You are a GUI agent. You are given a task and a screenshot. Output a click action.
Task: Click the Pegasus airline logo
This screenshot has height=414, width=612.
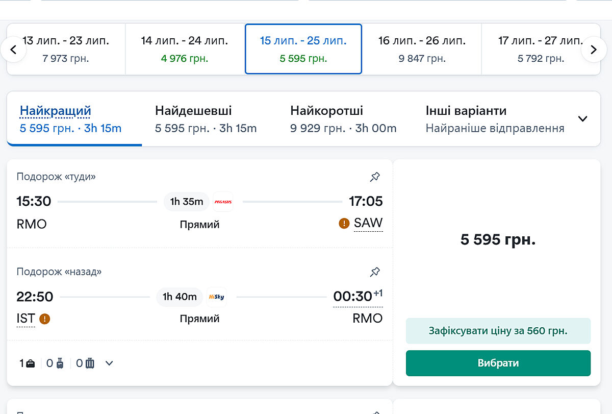pos(223,202)
